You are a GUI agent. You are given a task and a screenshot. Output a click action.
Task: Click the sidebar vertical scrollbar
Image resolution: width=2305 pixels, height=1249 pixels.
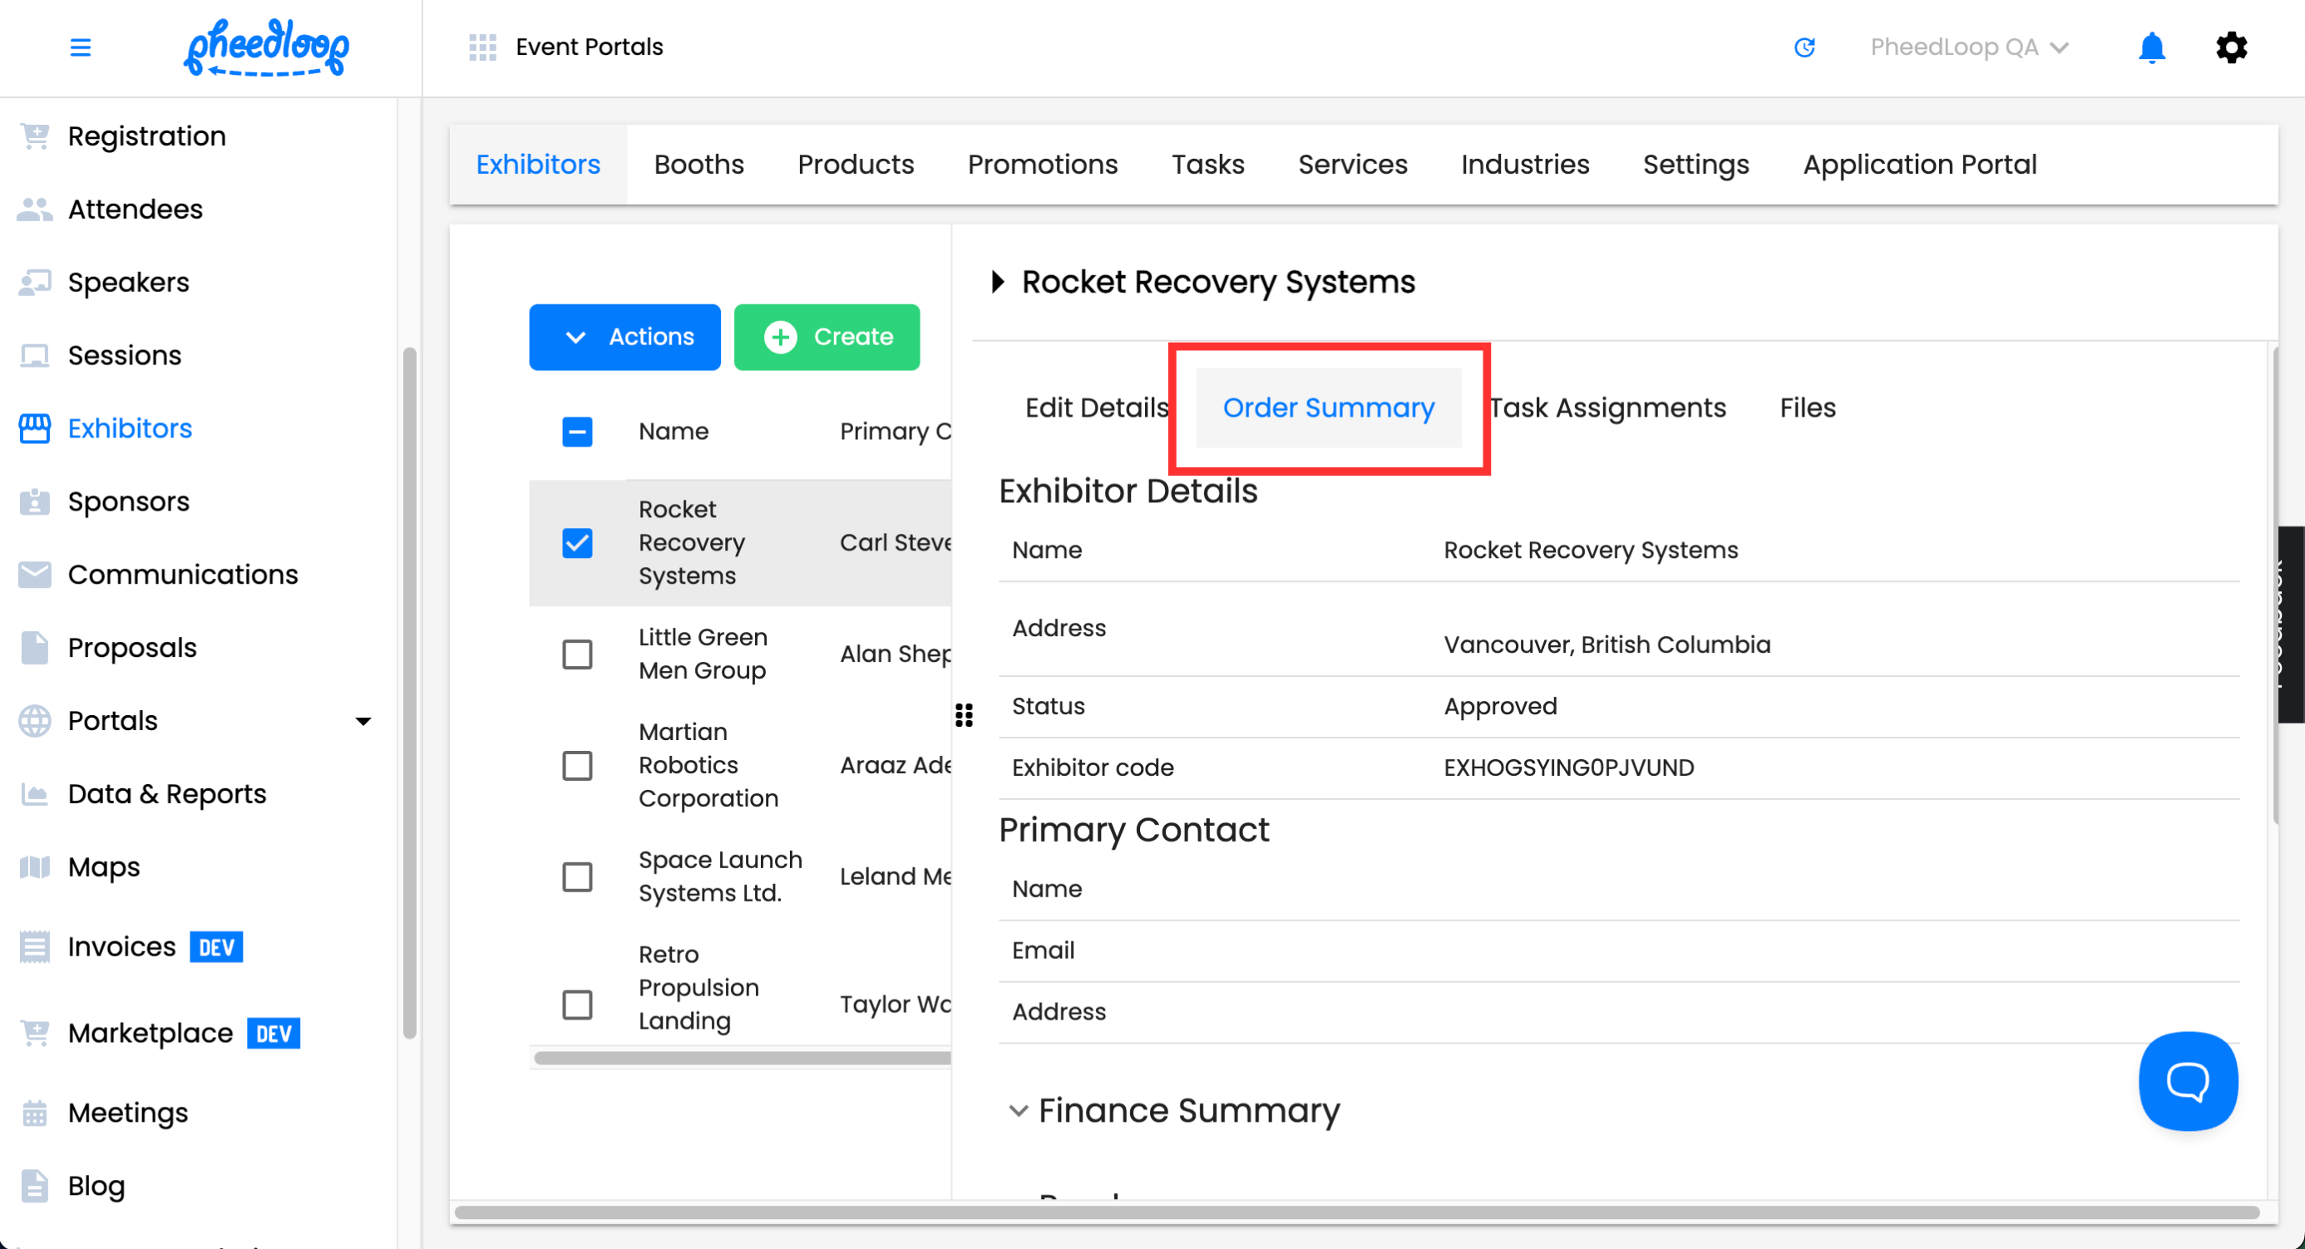pyautogui.click(x=409, y=694)
